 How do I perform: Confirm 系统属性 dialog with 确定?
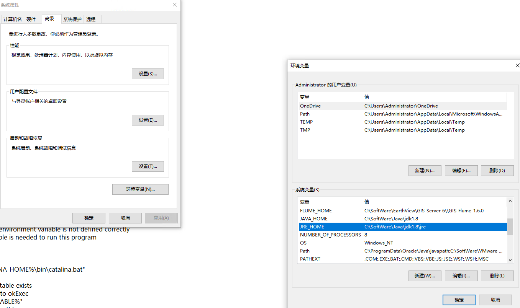[89, 218]
